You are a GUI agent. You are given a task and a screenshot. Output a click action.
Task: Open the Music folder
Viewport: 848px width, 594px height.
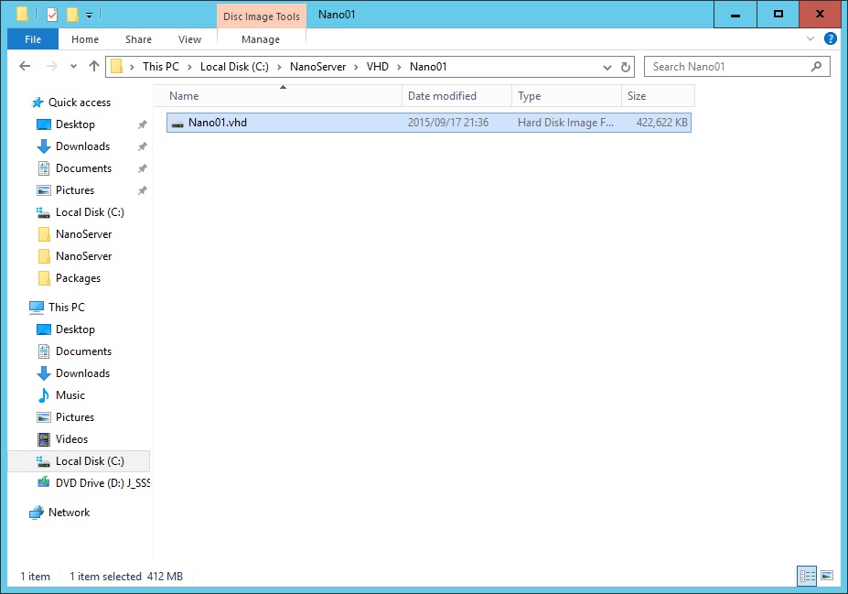[x=70, y=395]
